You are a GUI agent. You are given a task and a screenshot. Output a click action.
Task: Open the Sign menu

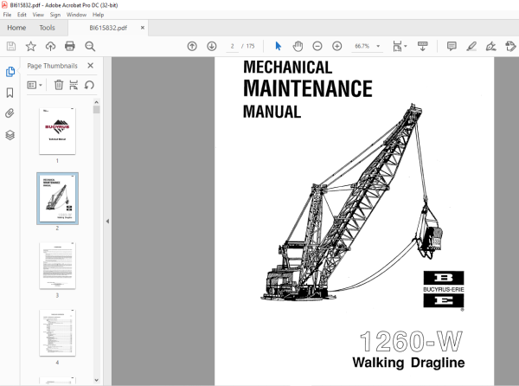55,15
